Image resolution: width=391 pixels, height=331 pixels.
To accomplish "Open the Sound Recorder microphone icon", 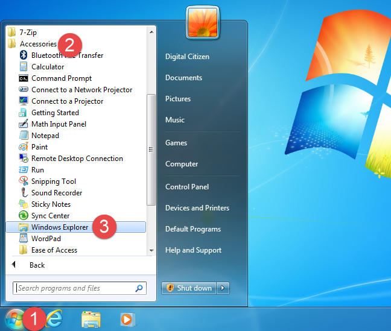I will point(24,192).
